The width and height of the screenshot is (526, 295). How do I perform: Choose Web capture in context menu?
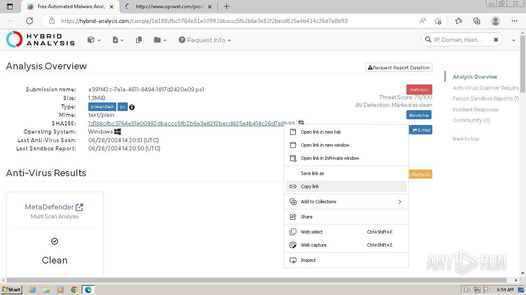(346, 245)
